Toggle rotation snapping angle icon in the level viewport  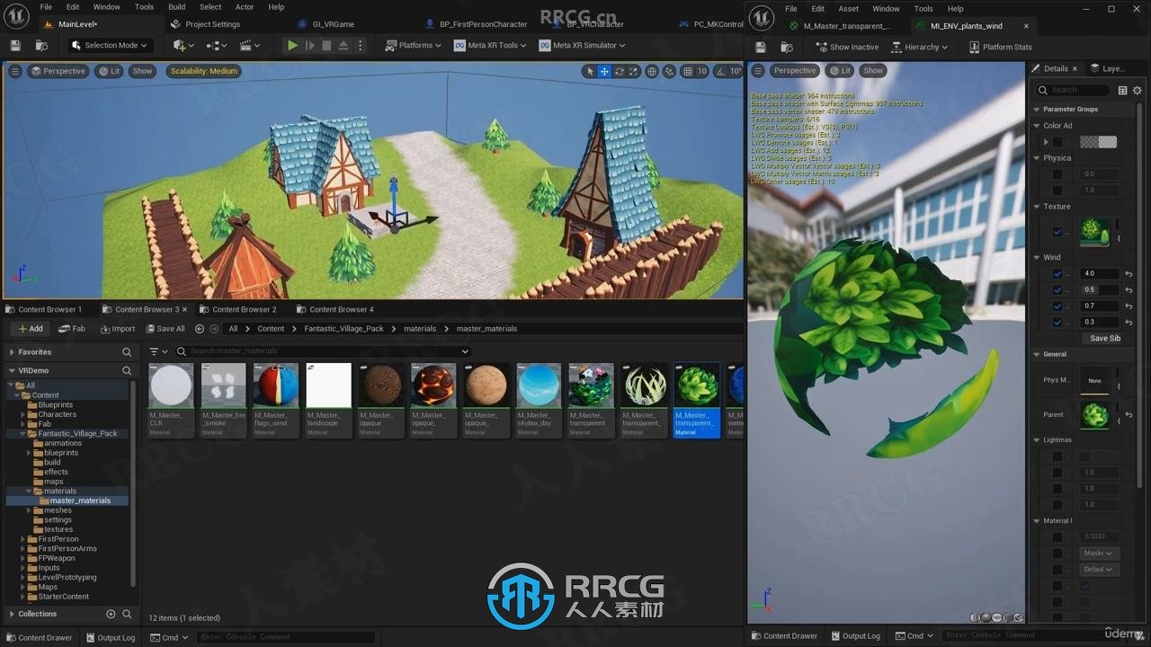click(721, 71)
